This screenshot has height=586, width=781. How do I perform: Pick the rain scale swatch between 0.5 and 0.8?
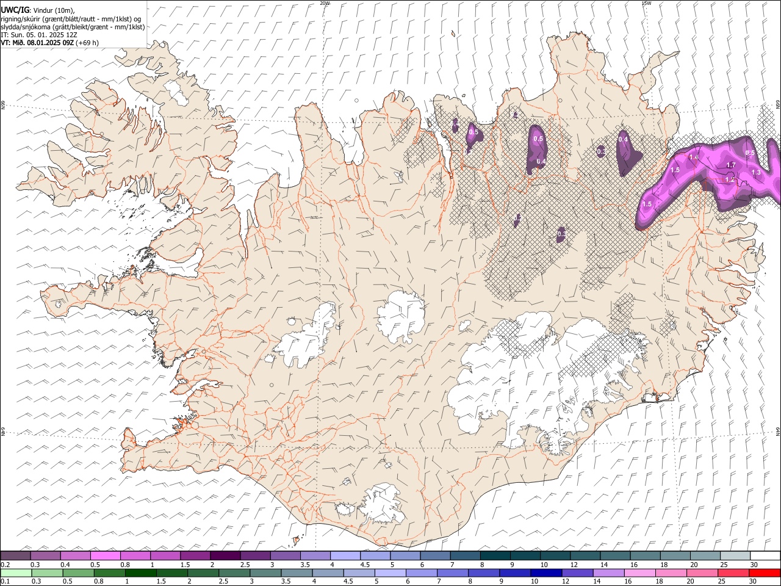tap(78, 573)
